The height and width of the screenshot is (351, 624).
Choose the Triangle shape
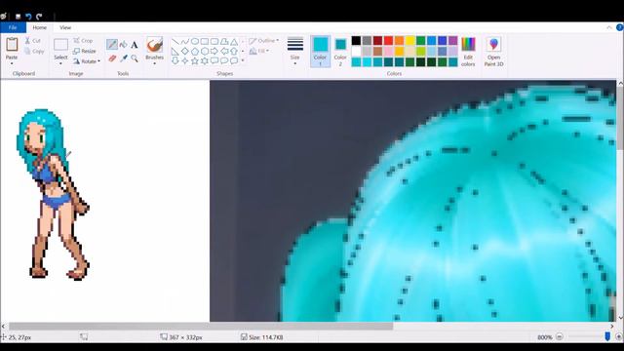tap(234, 41)
